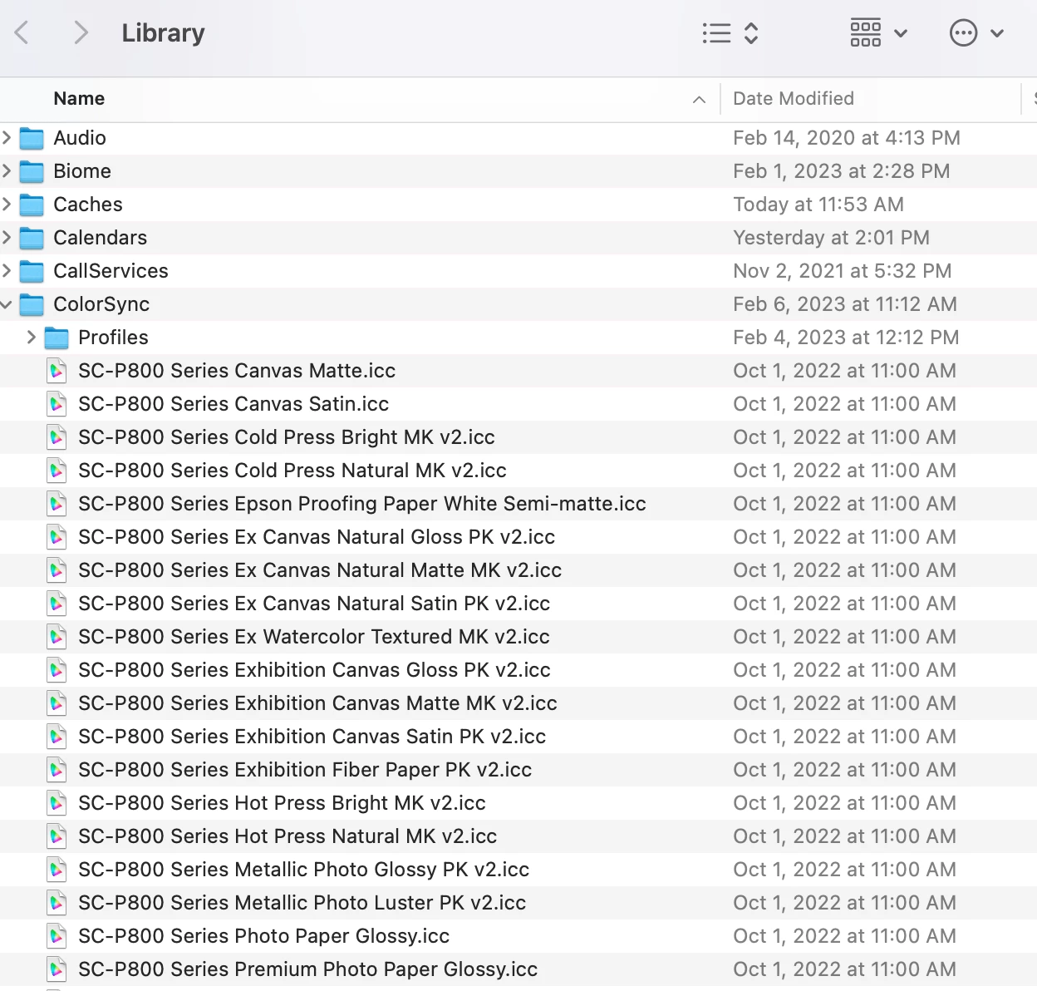The width and height of the screenshot is (1037, 991).
Task: Select SC-P800 Series Exhibition Fiber Paper PK v2.icc
Action: point(305,770)
